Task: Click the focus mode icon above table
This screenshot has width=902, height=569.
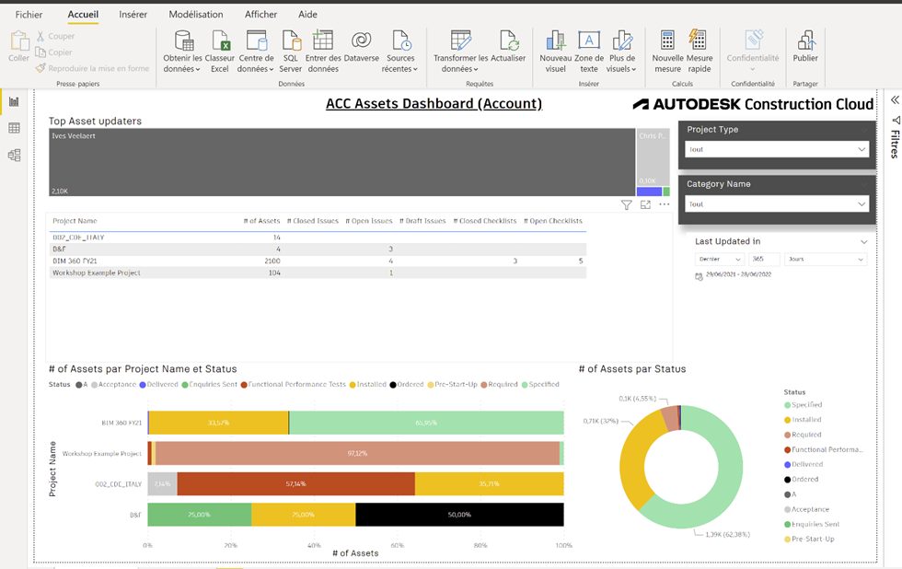Action: (645, 204)
